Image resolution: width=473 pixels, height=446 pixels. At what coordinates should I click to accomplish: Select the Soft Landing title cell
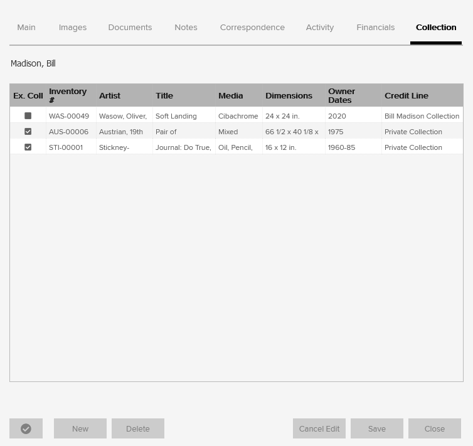176,116
